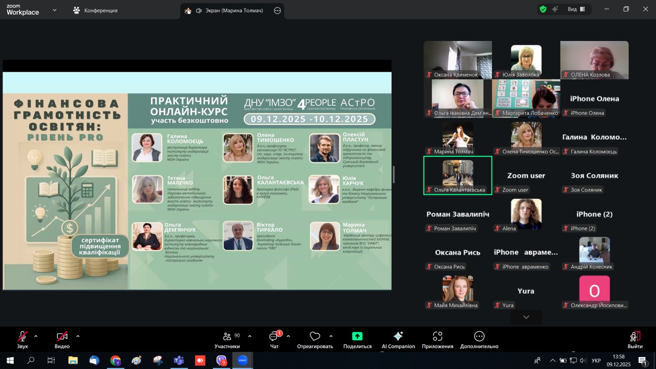Open the Chat panel
656x369 pixels.
pos(274,337)
